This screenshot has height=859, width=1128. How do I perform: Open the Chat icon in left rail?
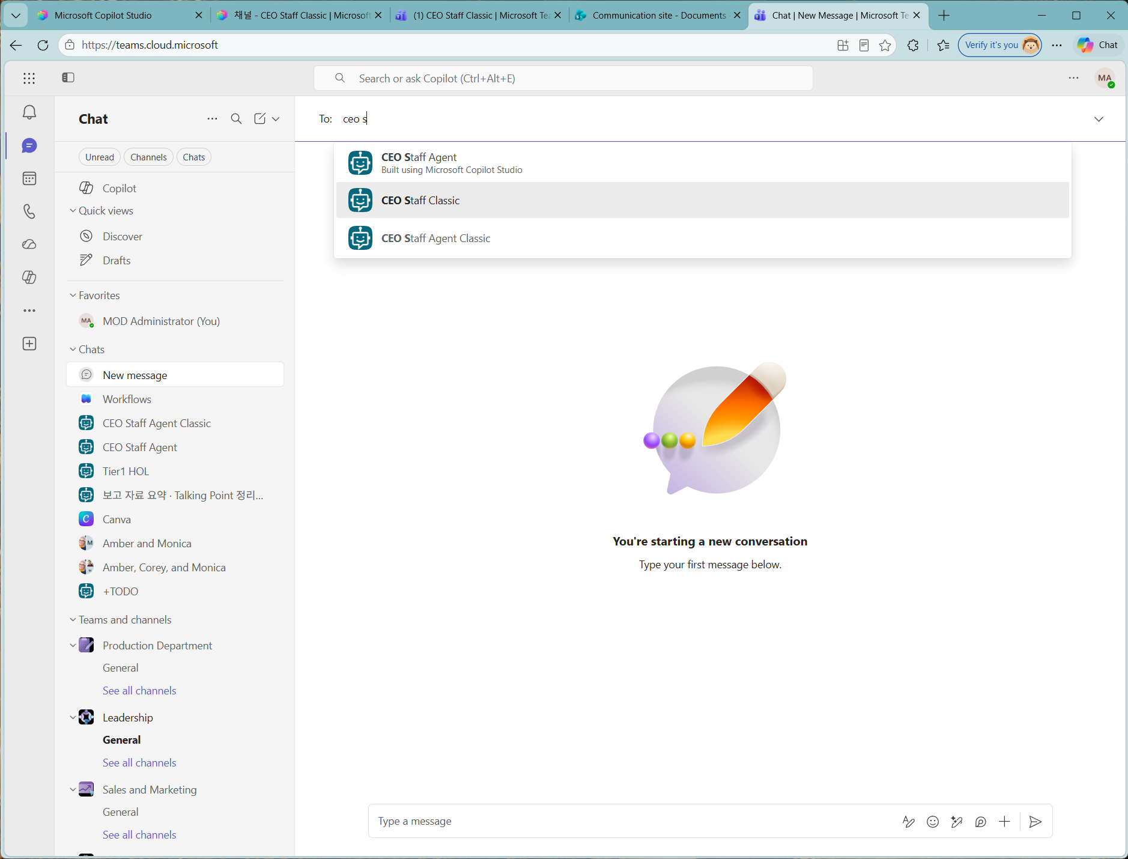pyautogui.click(x=29, y=145)
